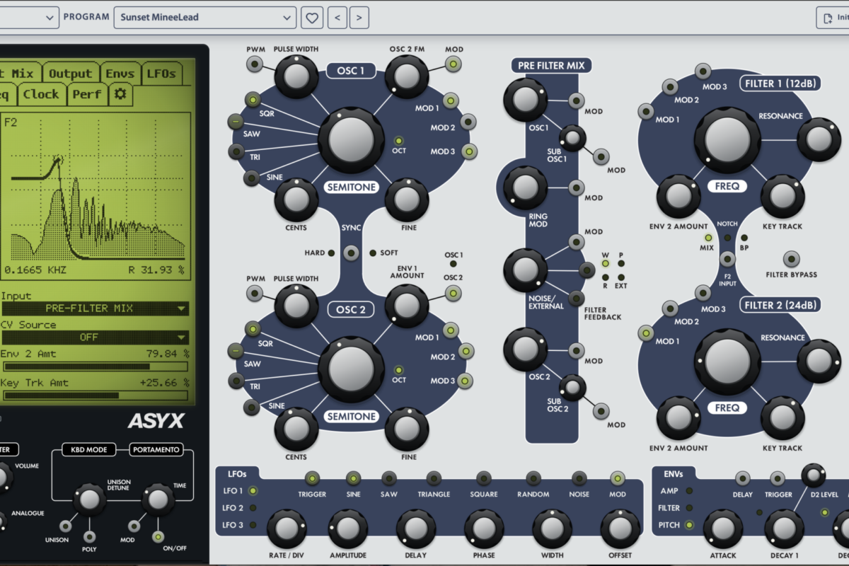Click the heart favorite program icon
The height and width of the screenshot is (566, 849).
click(x=311, y=17)
